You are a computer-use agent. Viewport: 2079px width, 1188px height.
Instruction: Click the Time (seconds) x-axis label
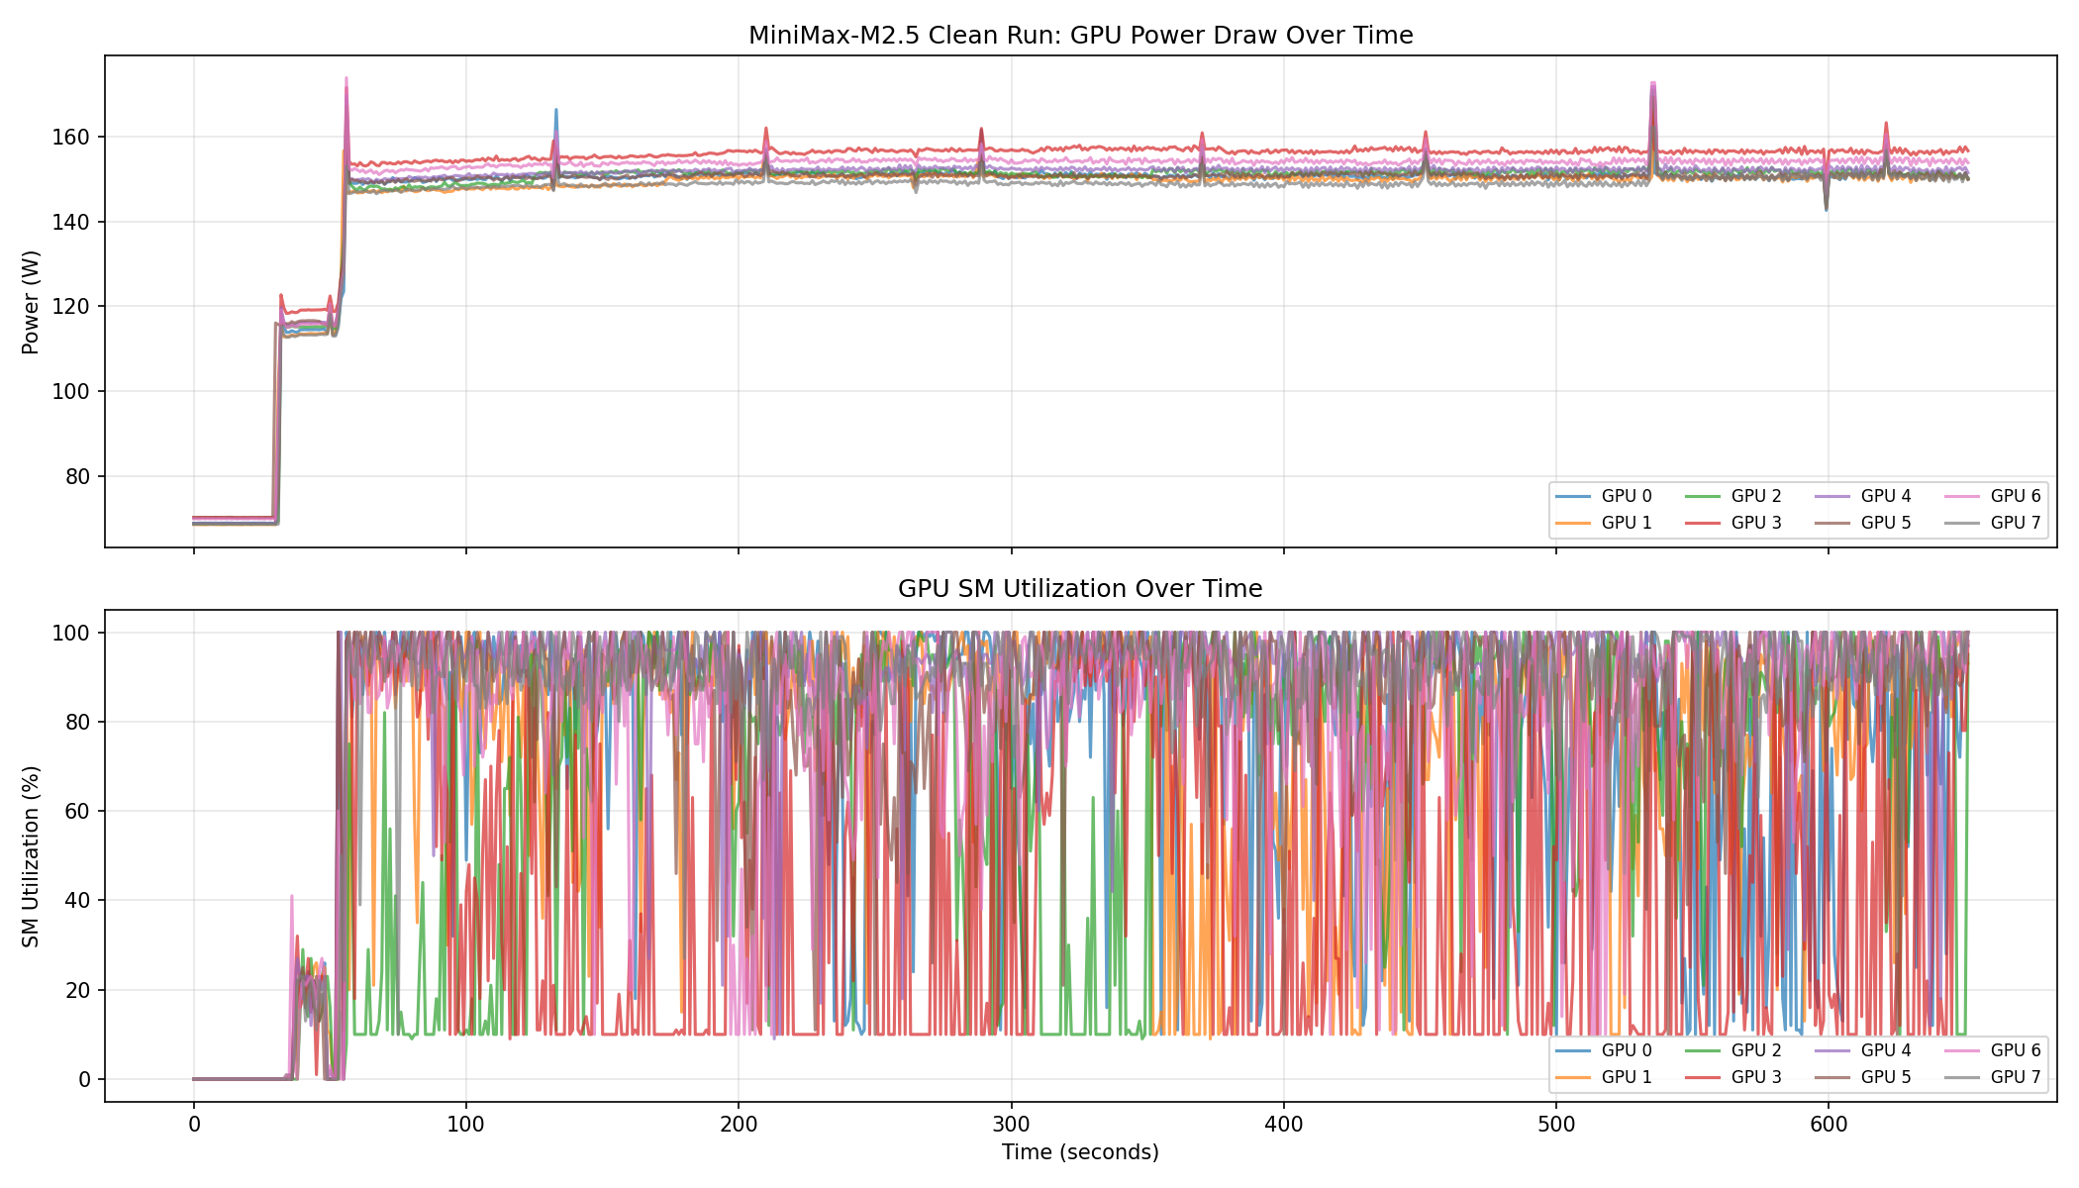(1080, 1152)
